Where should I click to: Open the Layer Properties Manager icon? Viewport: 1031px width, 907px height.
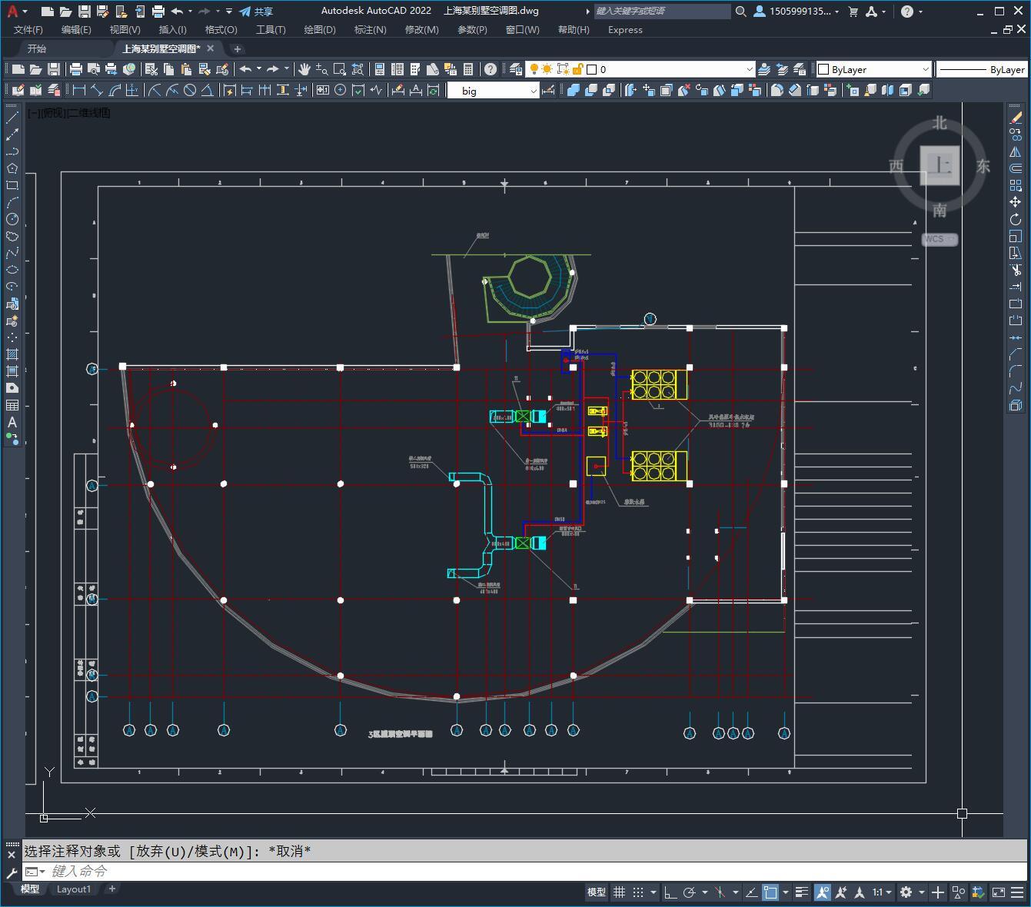tap(516, 69)
